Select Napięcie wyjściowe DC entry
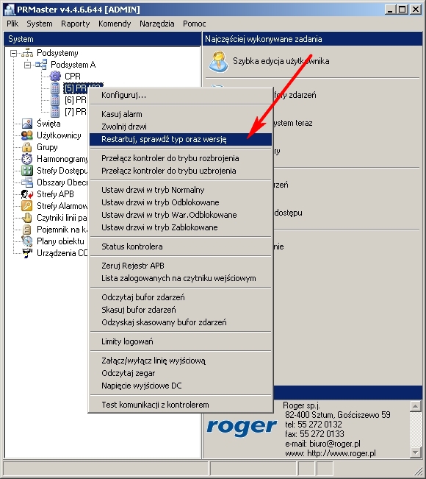Image resolution: width=426 pixels, height=479 pixels. (181, 386)
